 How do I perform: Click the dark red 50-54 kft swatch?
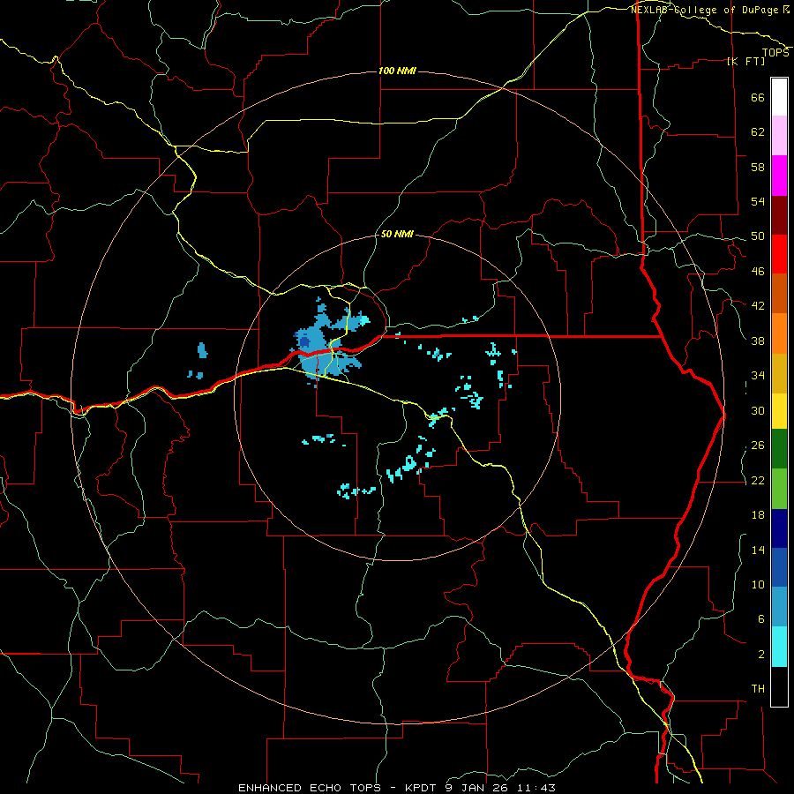[x=779, y=216]
